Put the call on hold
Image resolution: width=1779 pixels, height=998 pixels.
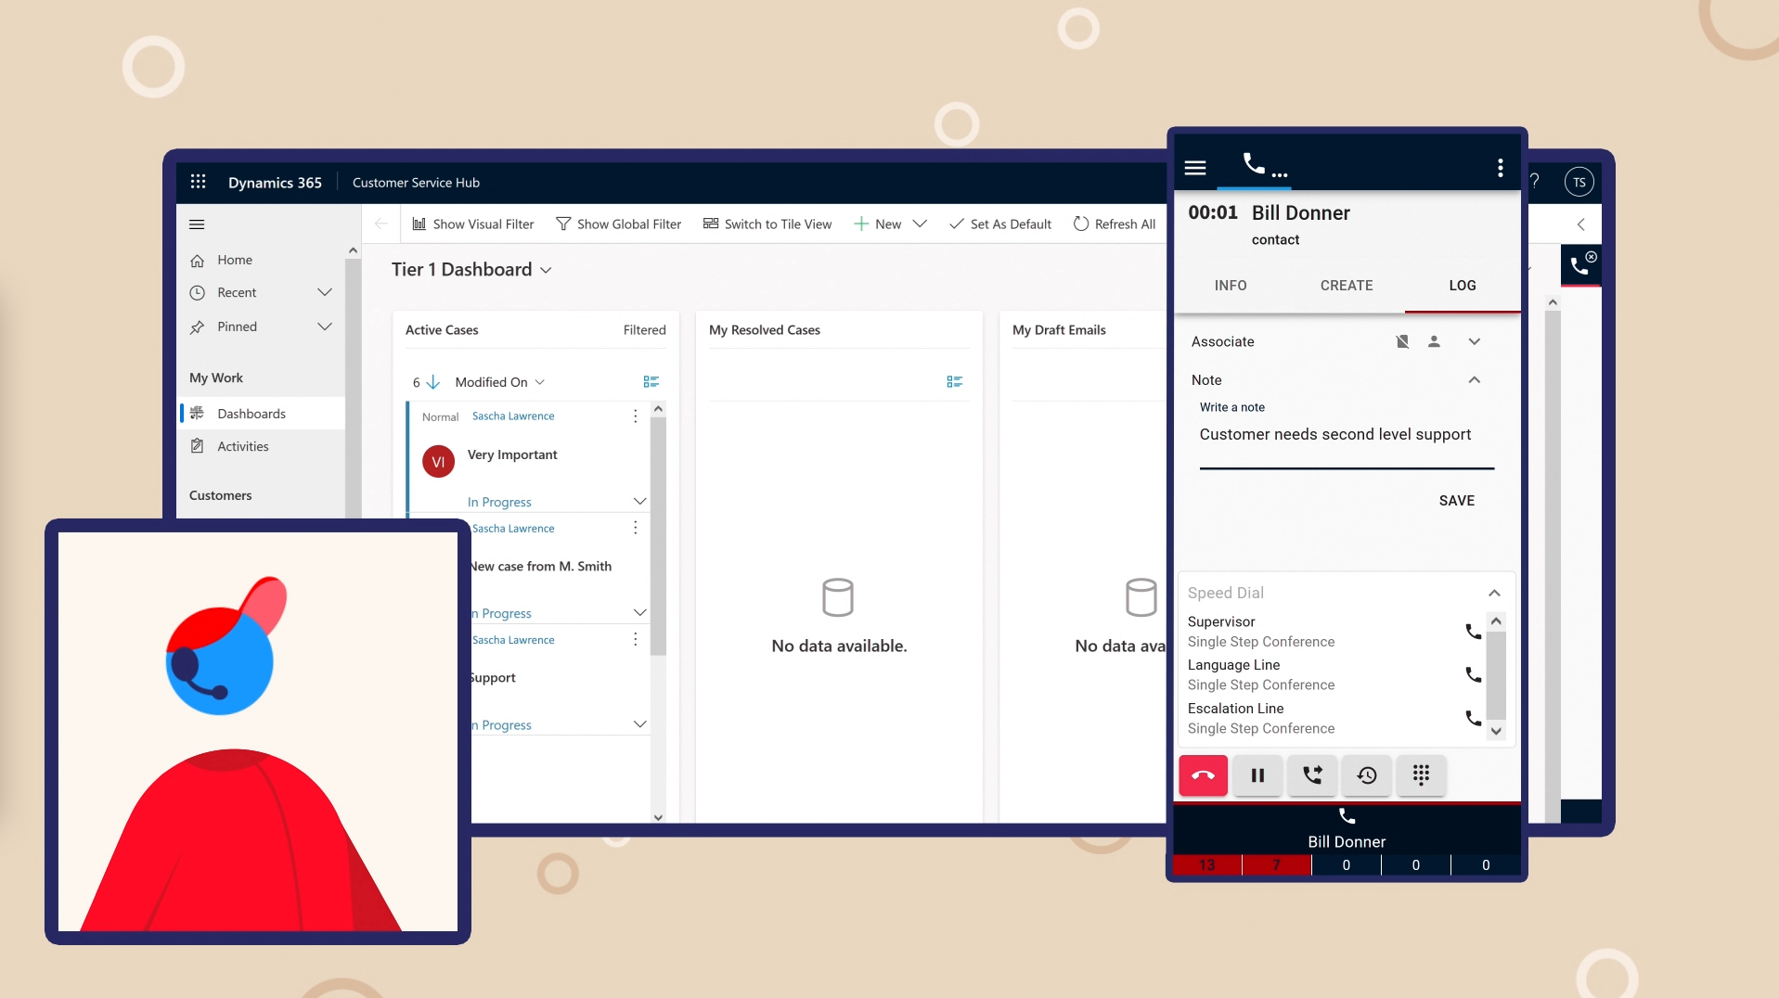coord(1257,775)
